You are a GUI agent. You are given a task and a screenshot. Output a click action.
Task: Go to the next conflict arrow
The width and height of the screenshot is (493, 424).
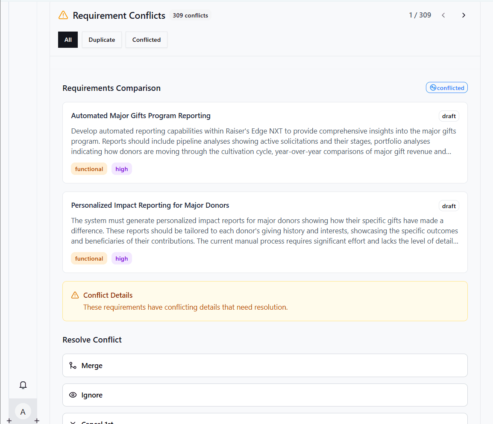click(464, 15)
